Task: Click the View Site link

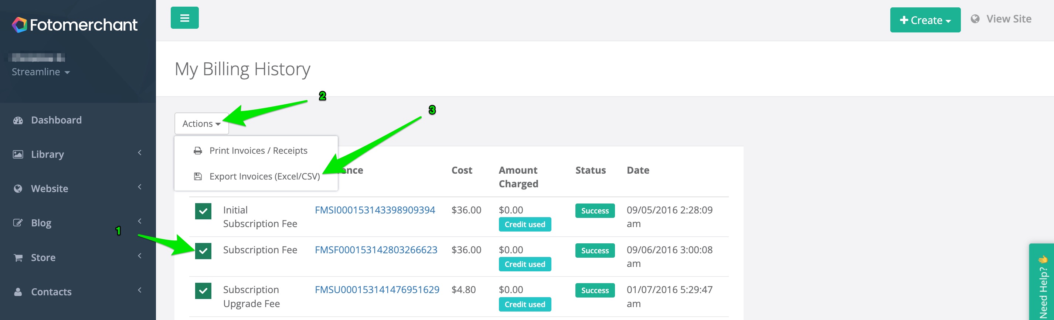Action: coord(1009,19)
